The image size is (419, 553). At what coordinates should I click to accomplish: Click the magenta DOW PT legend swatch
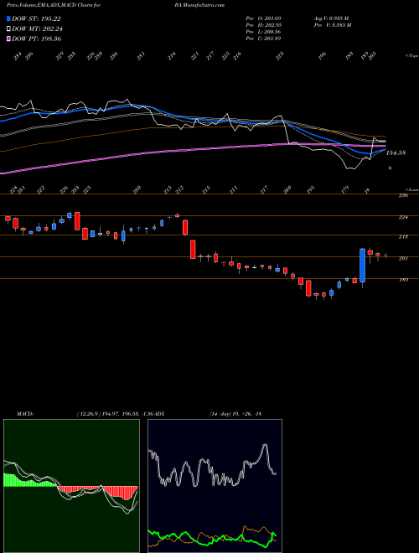click(x=9, y=39)
